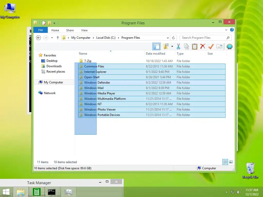Select Favorites in the navigation pane
Image resolution: width=263 pixels, height=197 pixels.
(x=50, y=55)
